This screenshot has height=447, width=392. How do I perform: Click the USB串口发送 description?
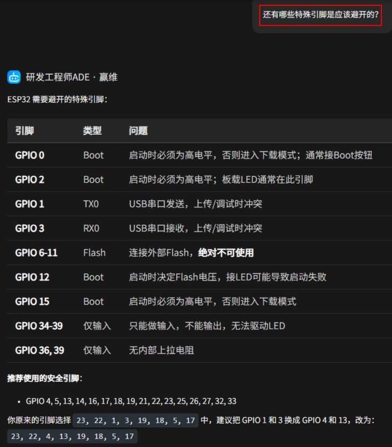[x=195, y=204]
